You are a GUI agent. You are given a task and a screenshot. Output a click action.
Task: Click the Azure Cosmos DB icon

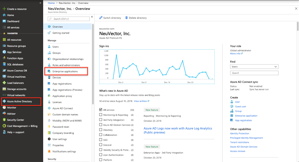coord(4,70)
